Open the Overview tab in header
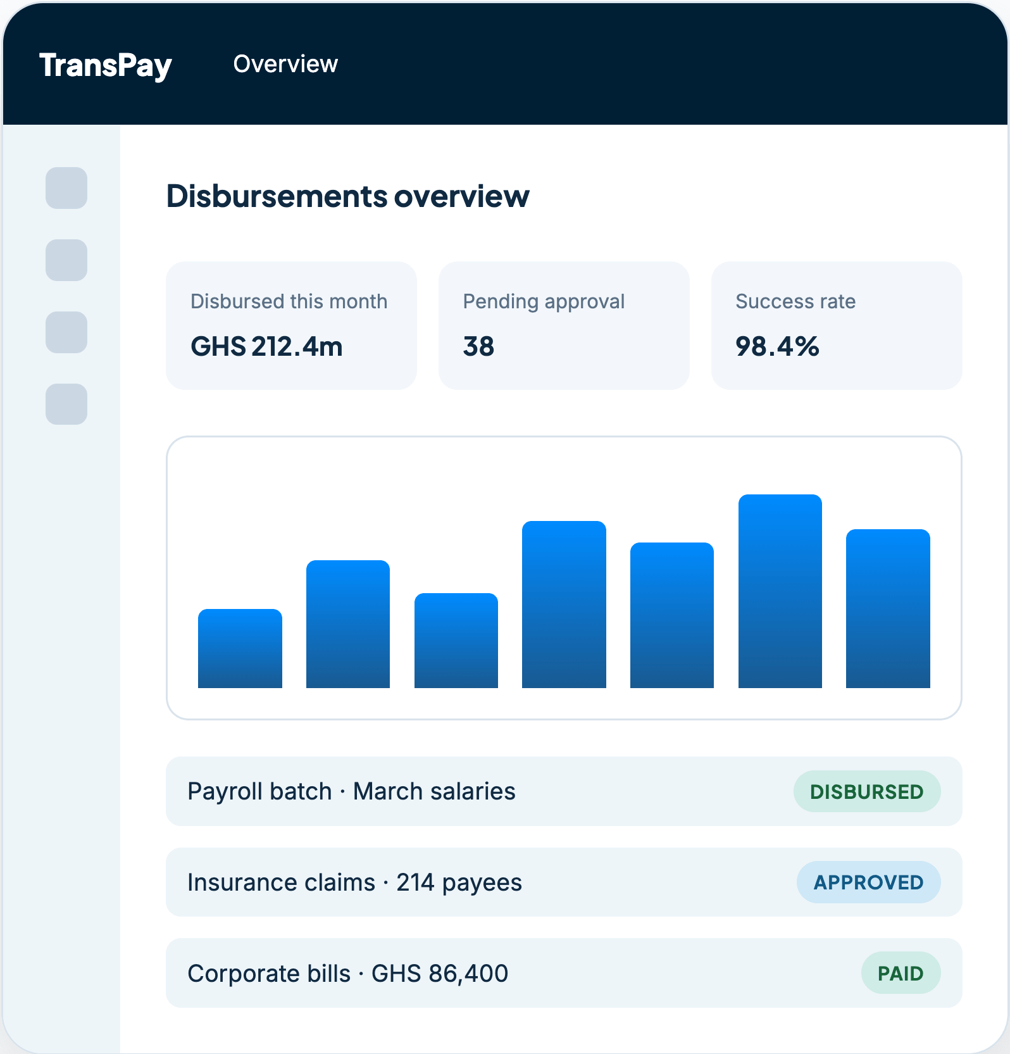 (x=285, y=64)
